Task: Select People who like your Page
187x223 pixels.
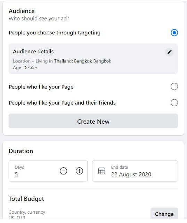Action: [174, 86]
